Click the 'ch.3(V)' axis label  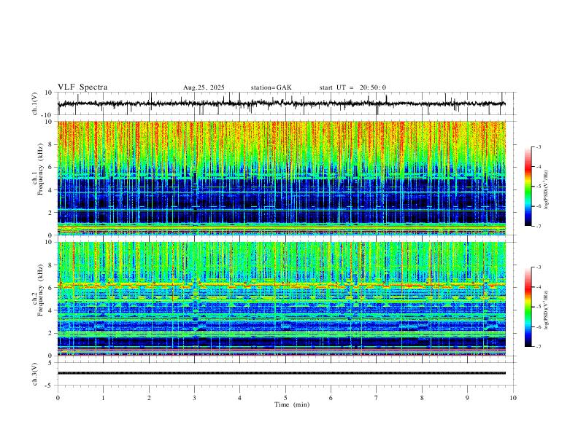(x=35, y=374)
